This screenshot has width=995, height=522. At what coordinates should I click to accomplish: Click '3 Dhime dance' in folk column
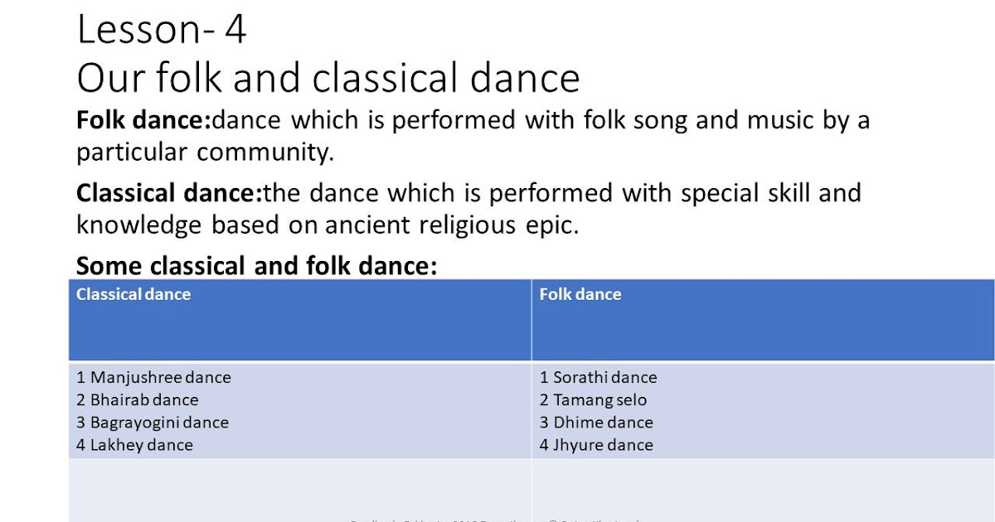click(x=597, y=423)
